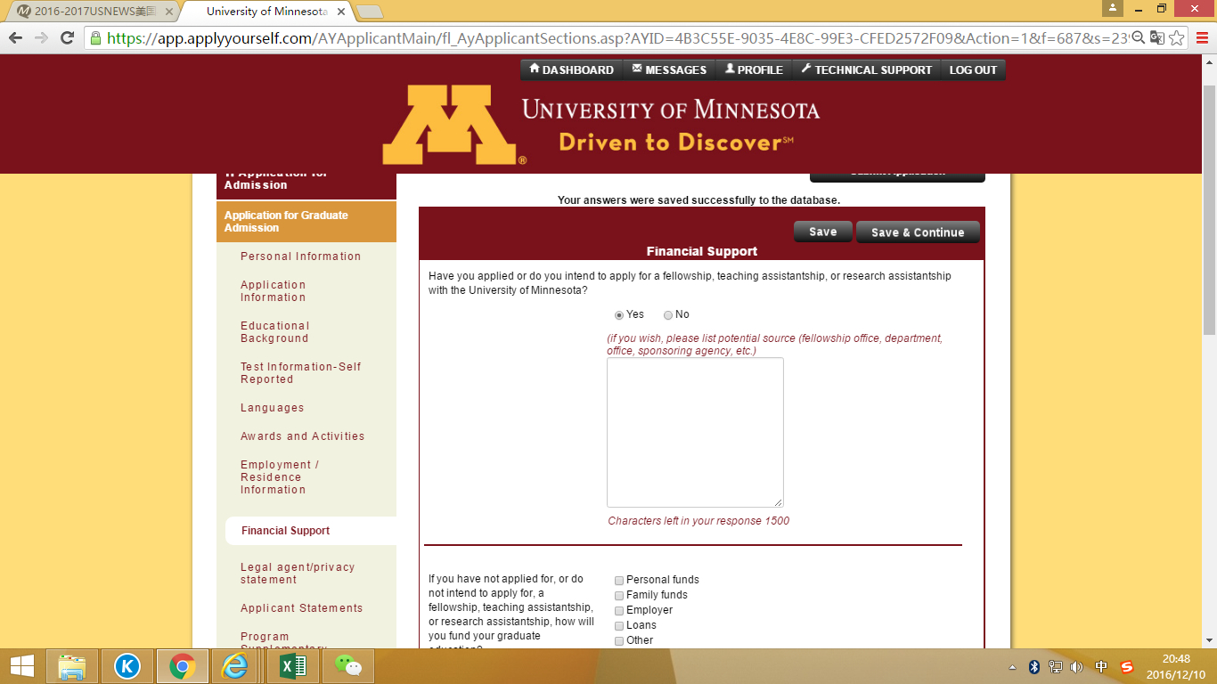Click the page vertical scrollbar
Image resolution: width=1217 pixels, height=684 pixels.
(1209, 209)
